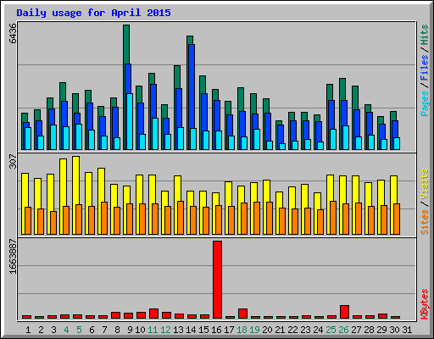This screenshot has width=434, height=339.
Task: Click the KBytes legend label
Action: pos(425,304)
